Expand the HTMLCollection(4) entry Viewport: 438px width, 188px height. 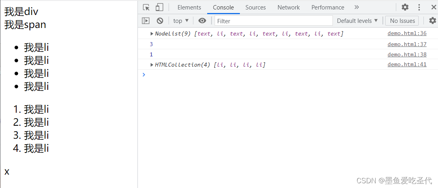152,65
